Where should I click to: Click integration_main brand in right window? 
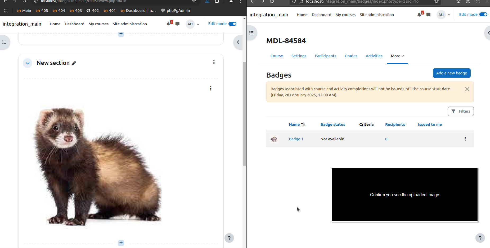point(269,15)
